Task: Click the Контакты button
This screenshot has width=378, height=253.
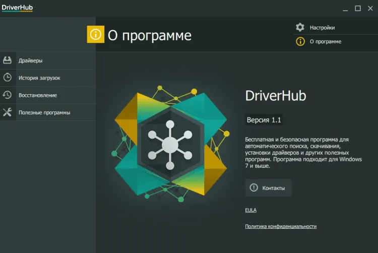Action: 268,187
